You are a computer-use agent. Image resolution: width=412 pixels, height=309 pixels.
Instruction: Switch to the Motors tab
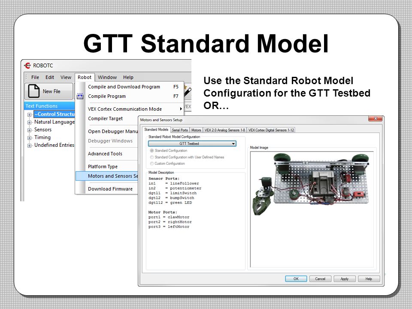196,130
